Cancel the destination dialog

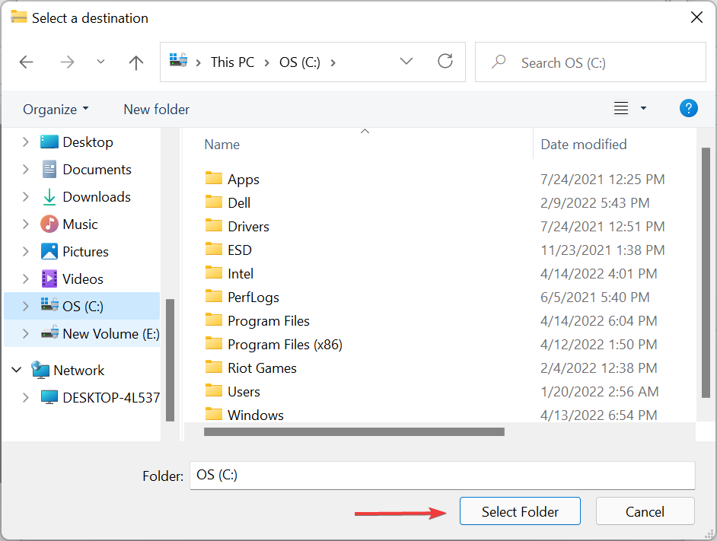645,511
